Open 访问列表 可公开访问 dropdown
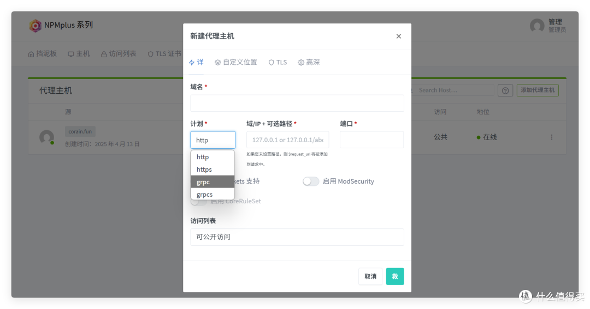This screenshot has height=309, width=590. (x=297, y=237)
